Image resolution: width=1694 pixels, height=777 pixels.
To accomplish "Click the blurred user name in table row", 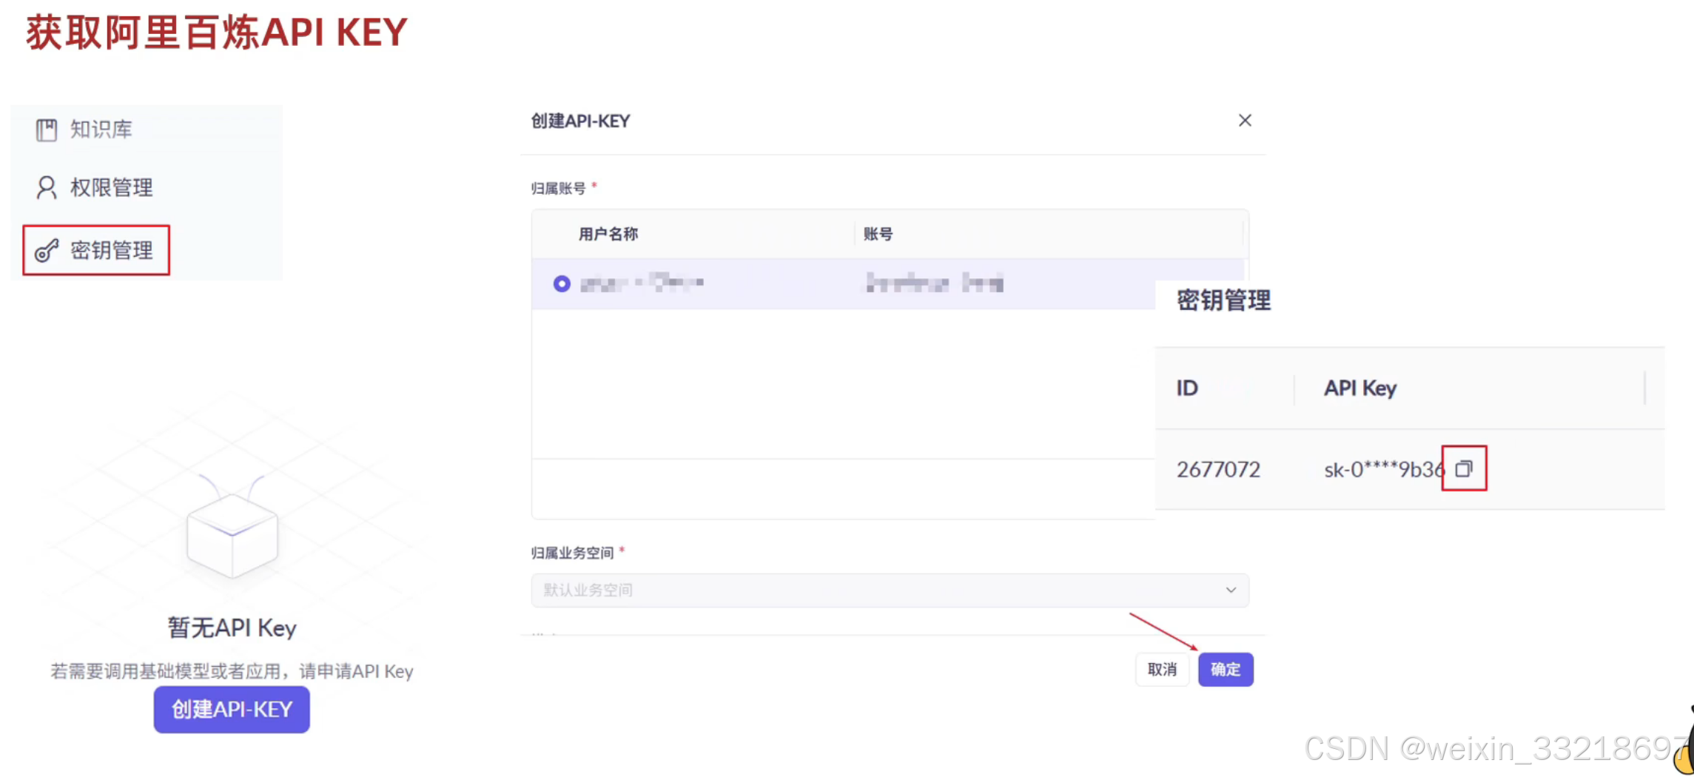I will 642,283.
